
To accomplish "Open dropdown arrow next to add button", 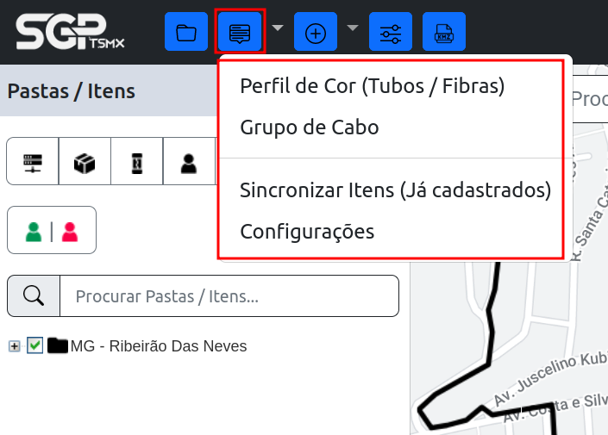I will click(353, 28).
